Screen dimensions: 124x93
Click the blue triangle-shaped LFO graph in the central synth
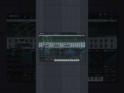70,52
